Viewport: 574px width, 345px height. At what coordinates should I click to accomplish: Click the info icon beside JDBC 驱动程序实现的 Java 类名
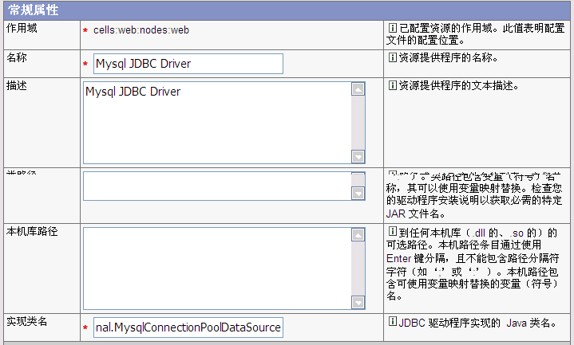[392, 323]
